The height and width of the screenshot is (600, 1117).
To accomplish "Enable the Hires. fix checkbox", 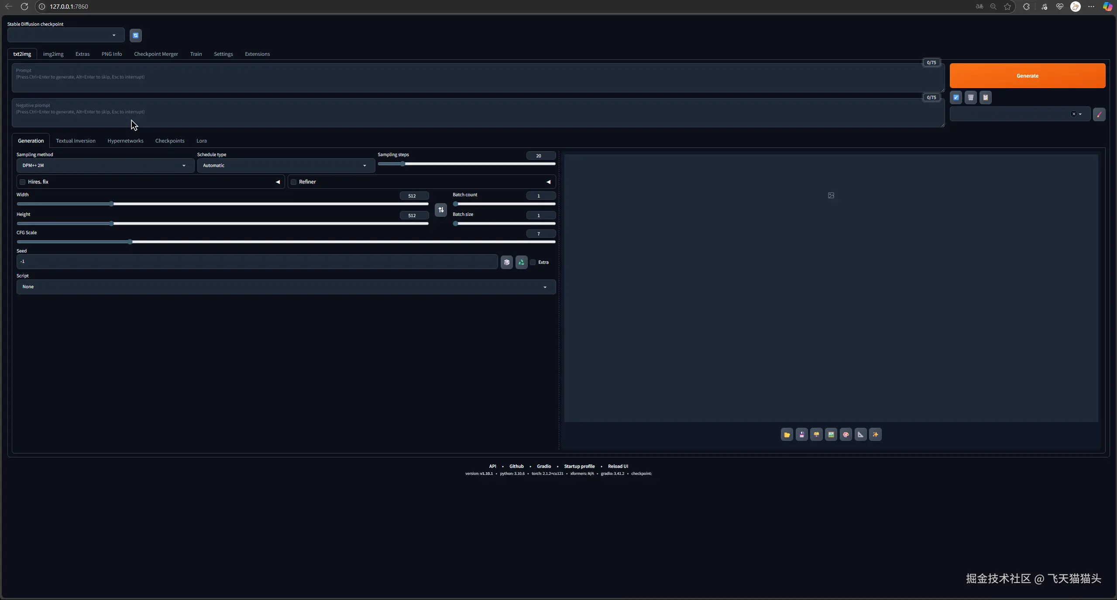I will (x=23, y=182).
